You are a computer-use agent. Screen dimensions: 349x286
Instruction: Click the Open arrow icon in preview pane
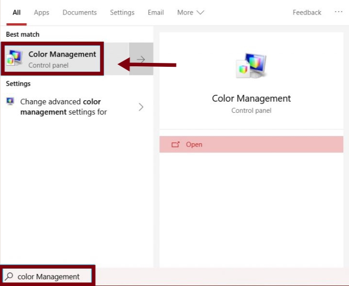point(175,145)
